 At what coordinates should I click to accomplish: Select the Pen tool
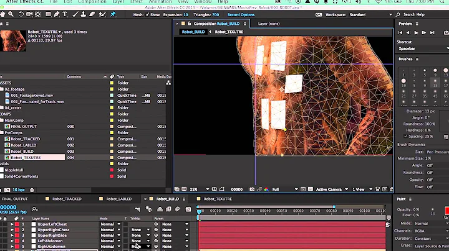coord(57,14)
